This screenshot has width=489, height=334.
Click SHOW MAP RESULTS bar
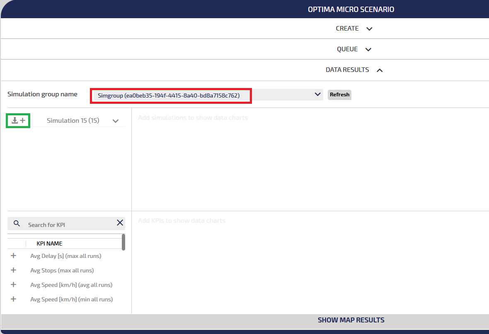[351, 320]
